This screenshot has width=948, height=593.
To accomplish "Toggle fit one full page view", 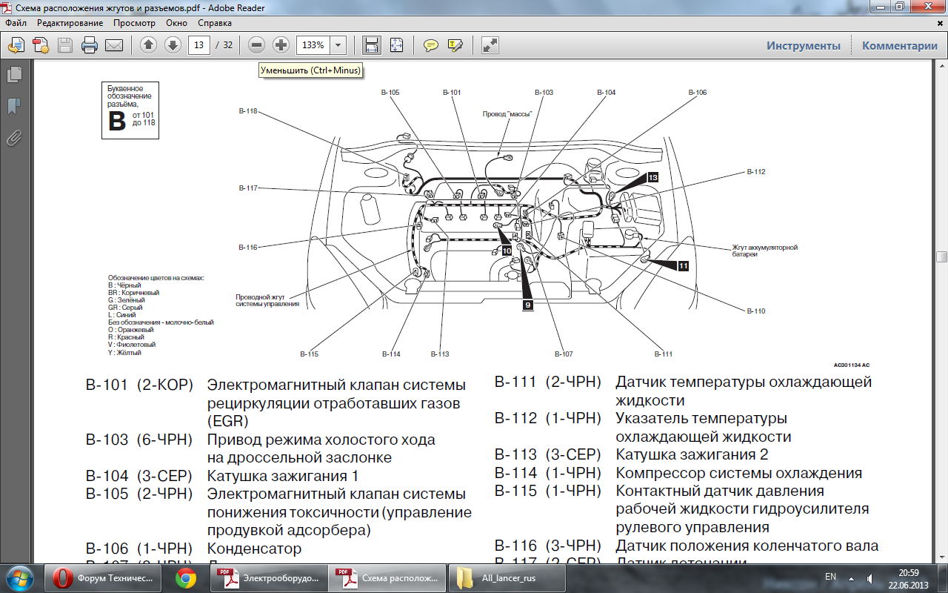I will (396, 45).
